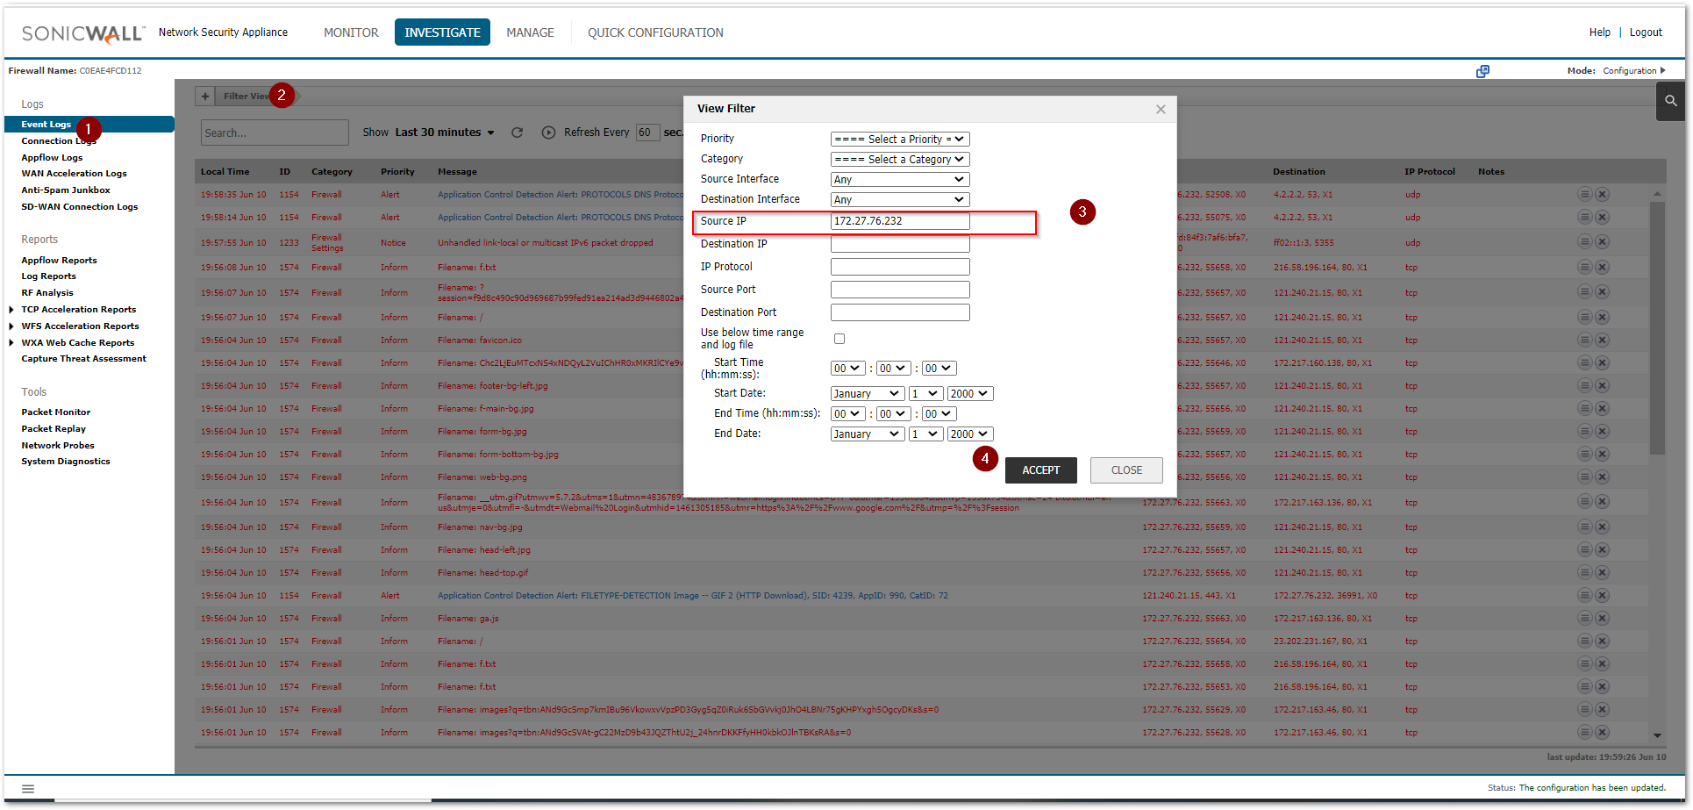Open the Start Time hours dropdown
This screenshot has width=1693, height=810.
[x=847, y=368]
